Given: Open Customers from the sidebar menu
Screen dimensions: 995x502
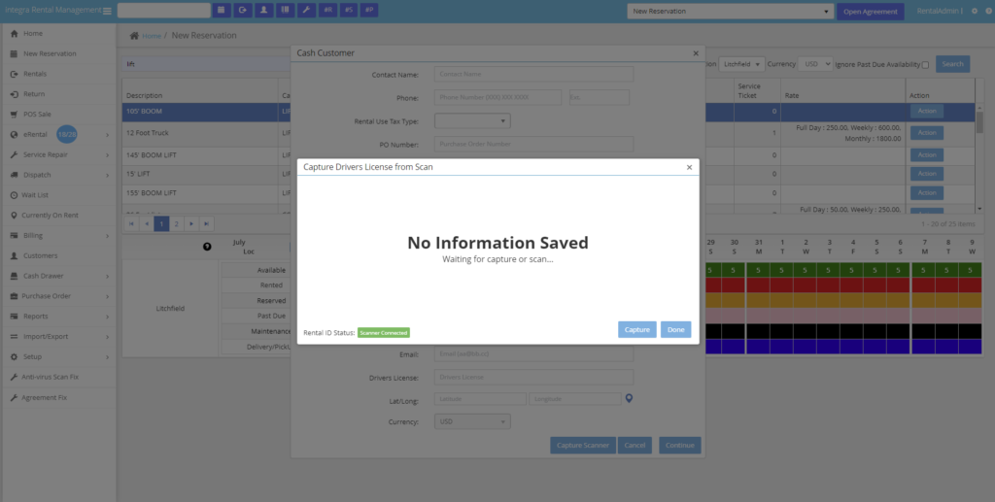Looking at the screenshot, I should pyautogui.click(x=40, y=255).
